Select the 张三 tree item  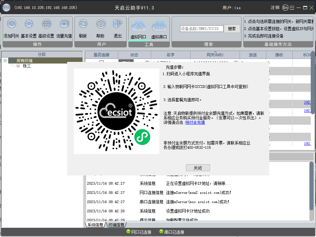point(27,66)
